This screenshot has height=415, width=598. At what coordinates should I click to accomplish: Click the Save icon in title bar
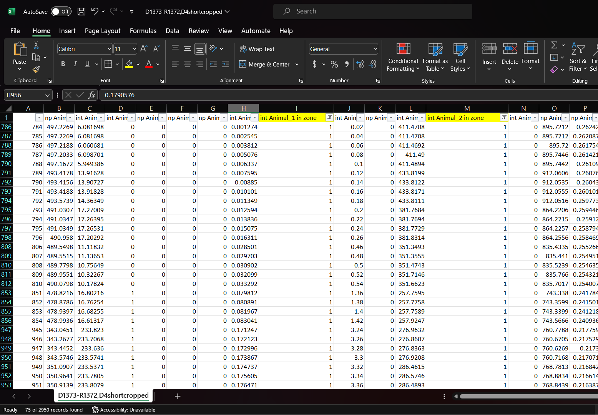click(x=81, y=12)
